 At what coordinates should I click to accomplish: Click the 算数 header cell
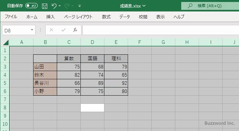pyautogui.click(x=69, y=59)
